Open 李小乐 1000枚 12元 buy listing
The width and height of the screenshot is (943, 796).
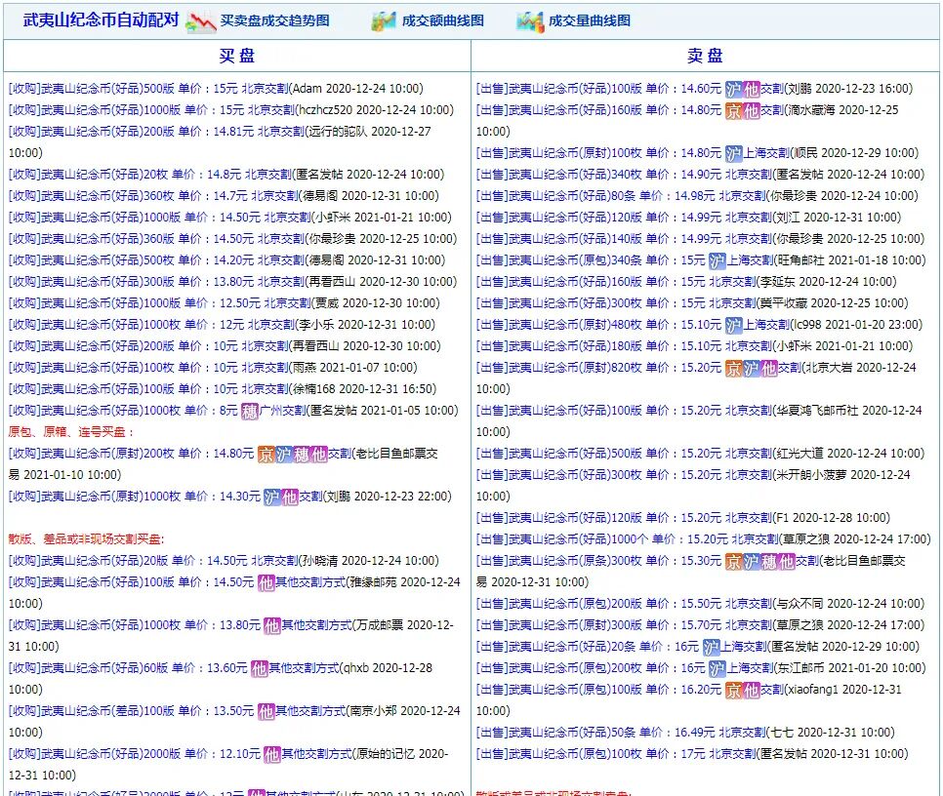222,325
